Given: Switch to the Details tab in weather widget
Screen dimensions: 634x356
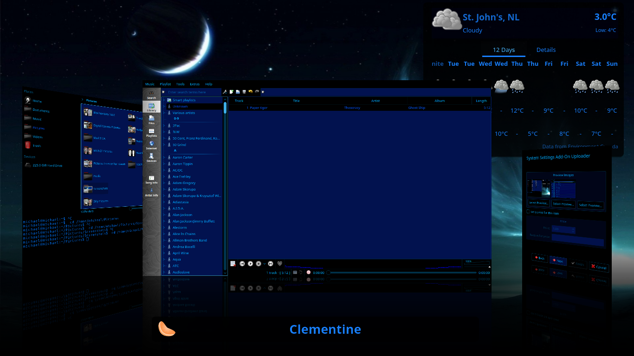Looking at the screenshot, I should [546, 50].
